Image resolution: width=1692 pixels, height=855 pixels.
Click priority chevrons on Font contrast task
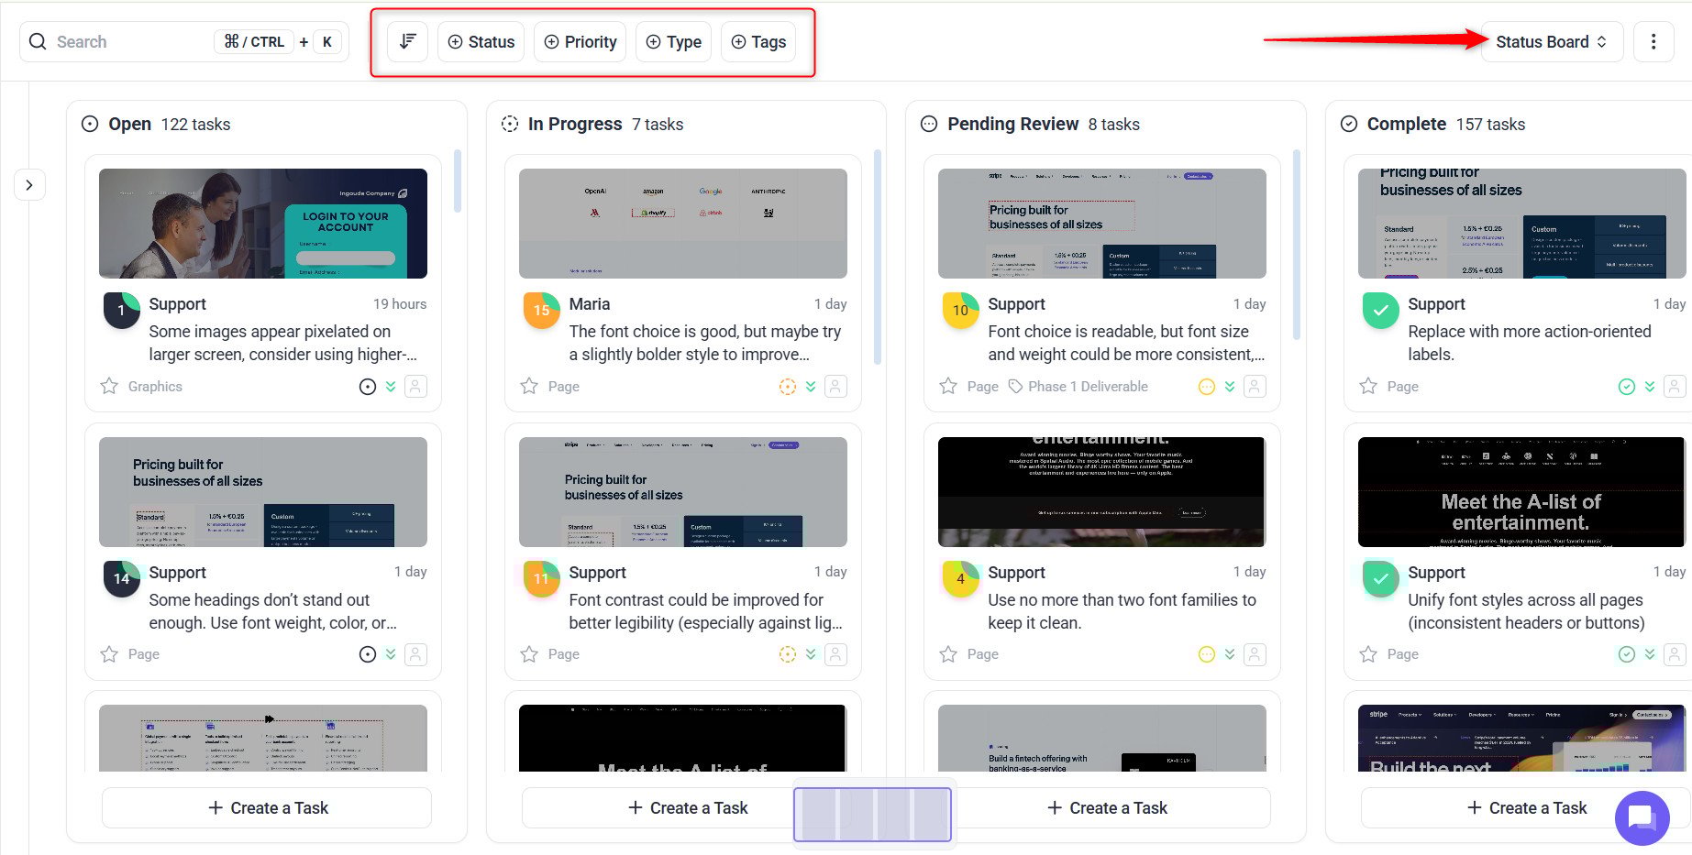tap(811, 654)
